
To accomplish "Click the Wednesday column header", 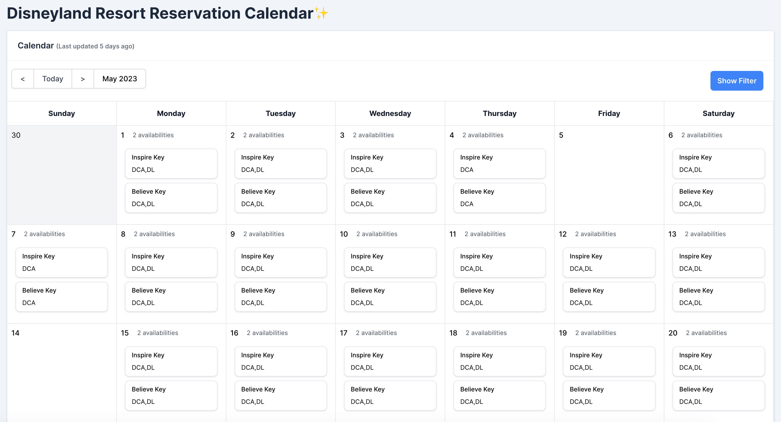I will coord(390,113).
